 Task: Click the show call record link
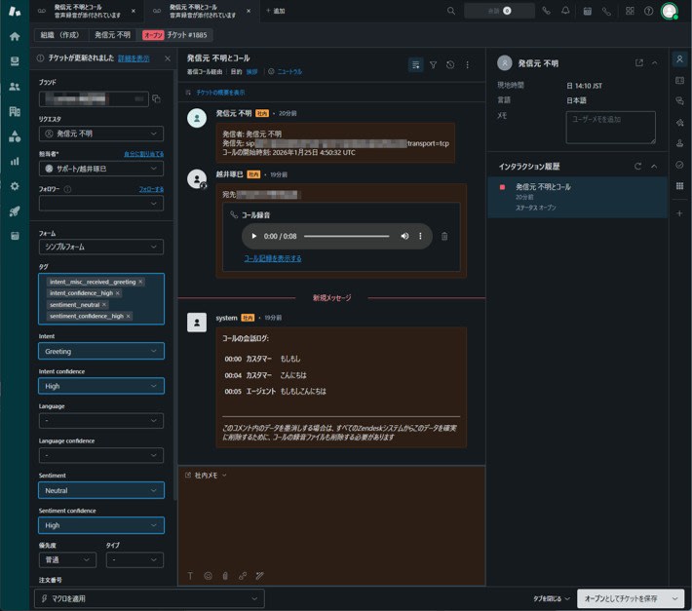273,258
